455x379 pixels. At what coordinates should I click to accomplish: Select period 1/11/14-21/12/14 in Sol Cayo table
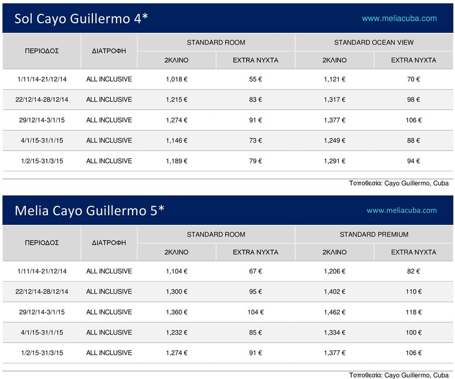[42, 79]
